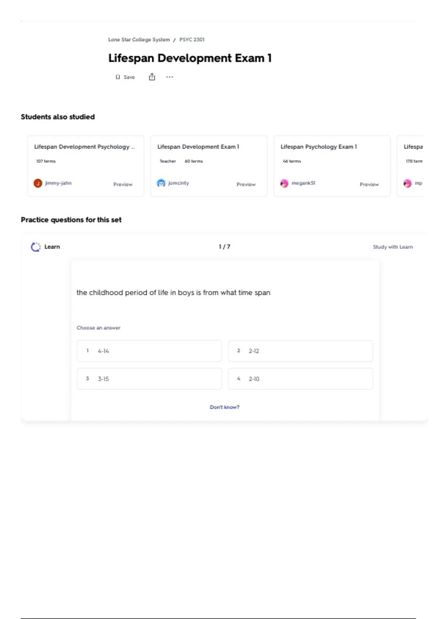Click Study with Learn link
This screenshot has height=619, width=437.
pos(393,247)
